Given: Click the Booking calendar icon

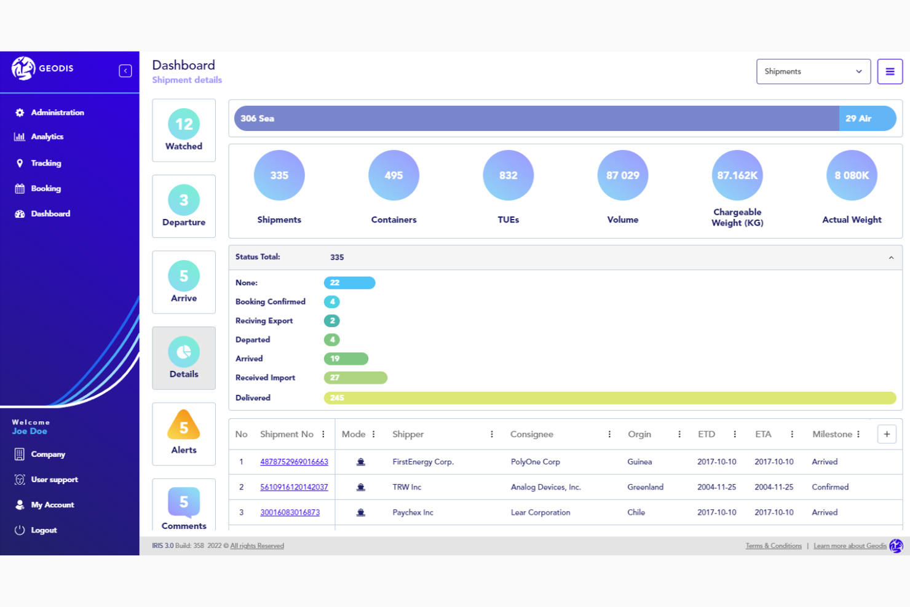Looking at the screenshot, I should click(20, 188).
